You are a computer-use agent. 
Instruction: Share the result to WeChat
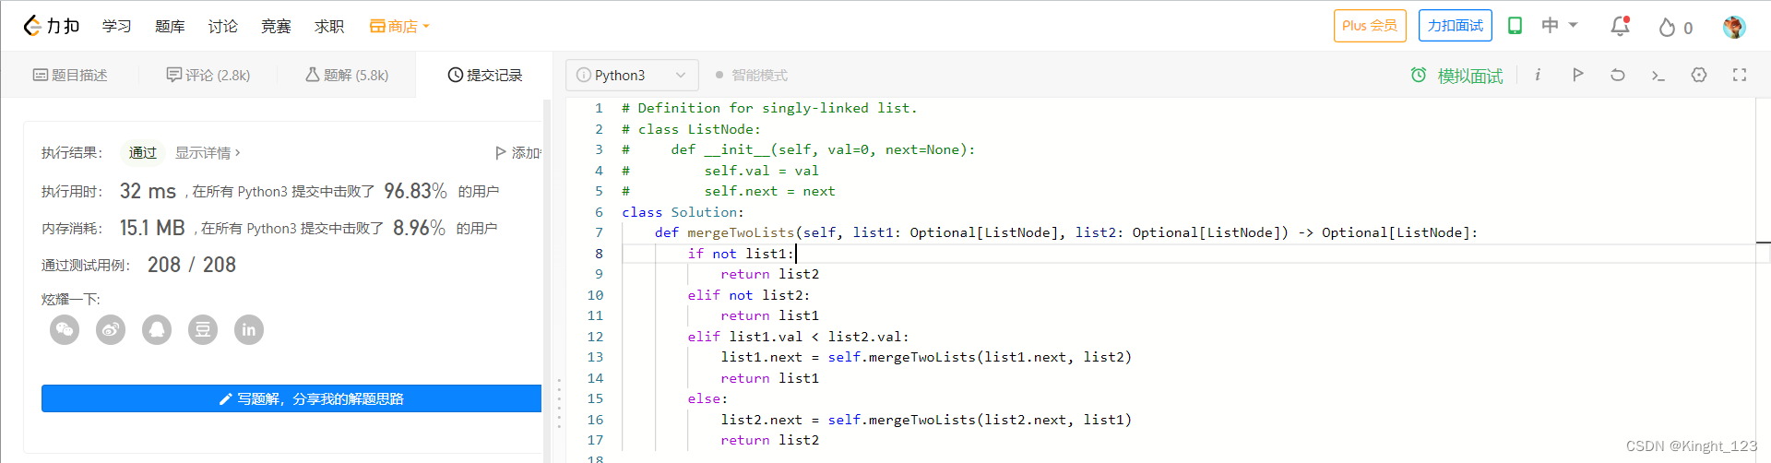click(x=65, y=329)
